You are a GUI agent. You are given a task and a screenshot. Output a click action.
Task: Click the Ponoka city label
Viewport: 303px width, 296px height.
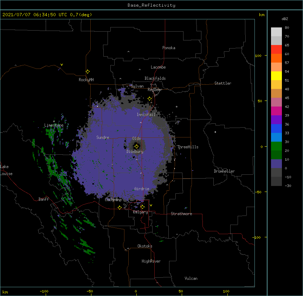[169, 48]
